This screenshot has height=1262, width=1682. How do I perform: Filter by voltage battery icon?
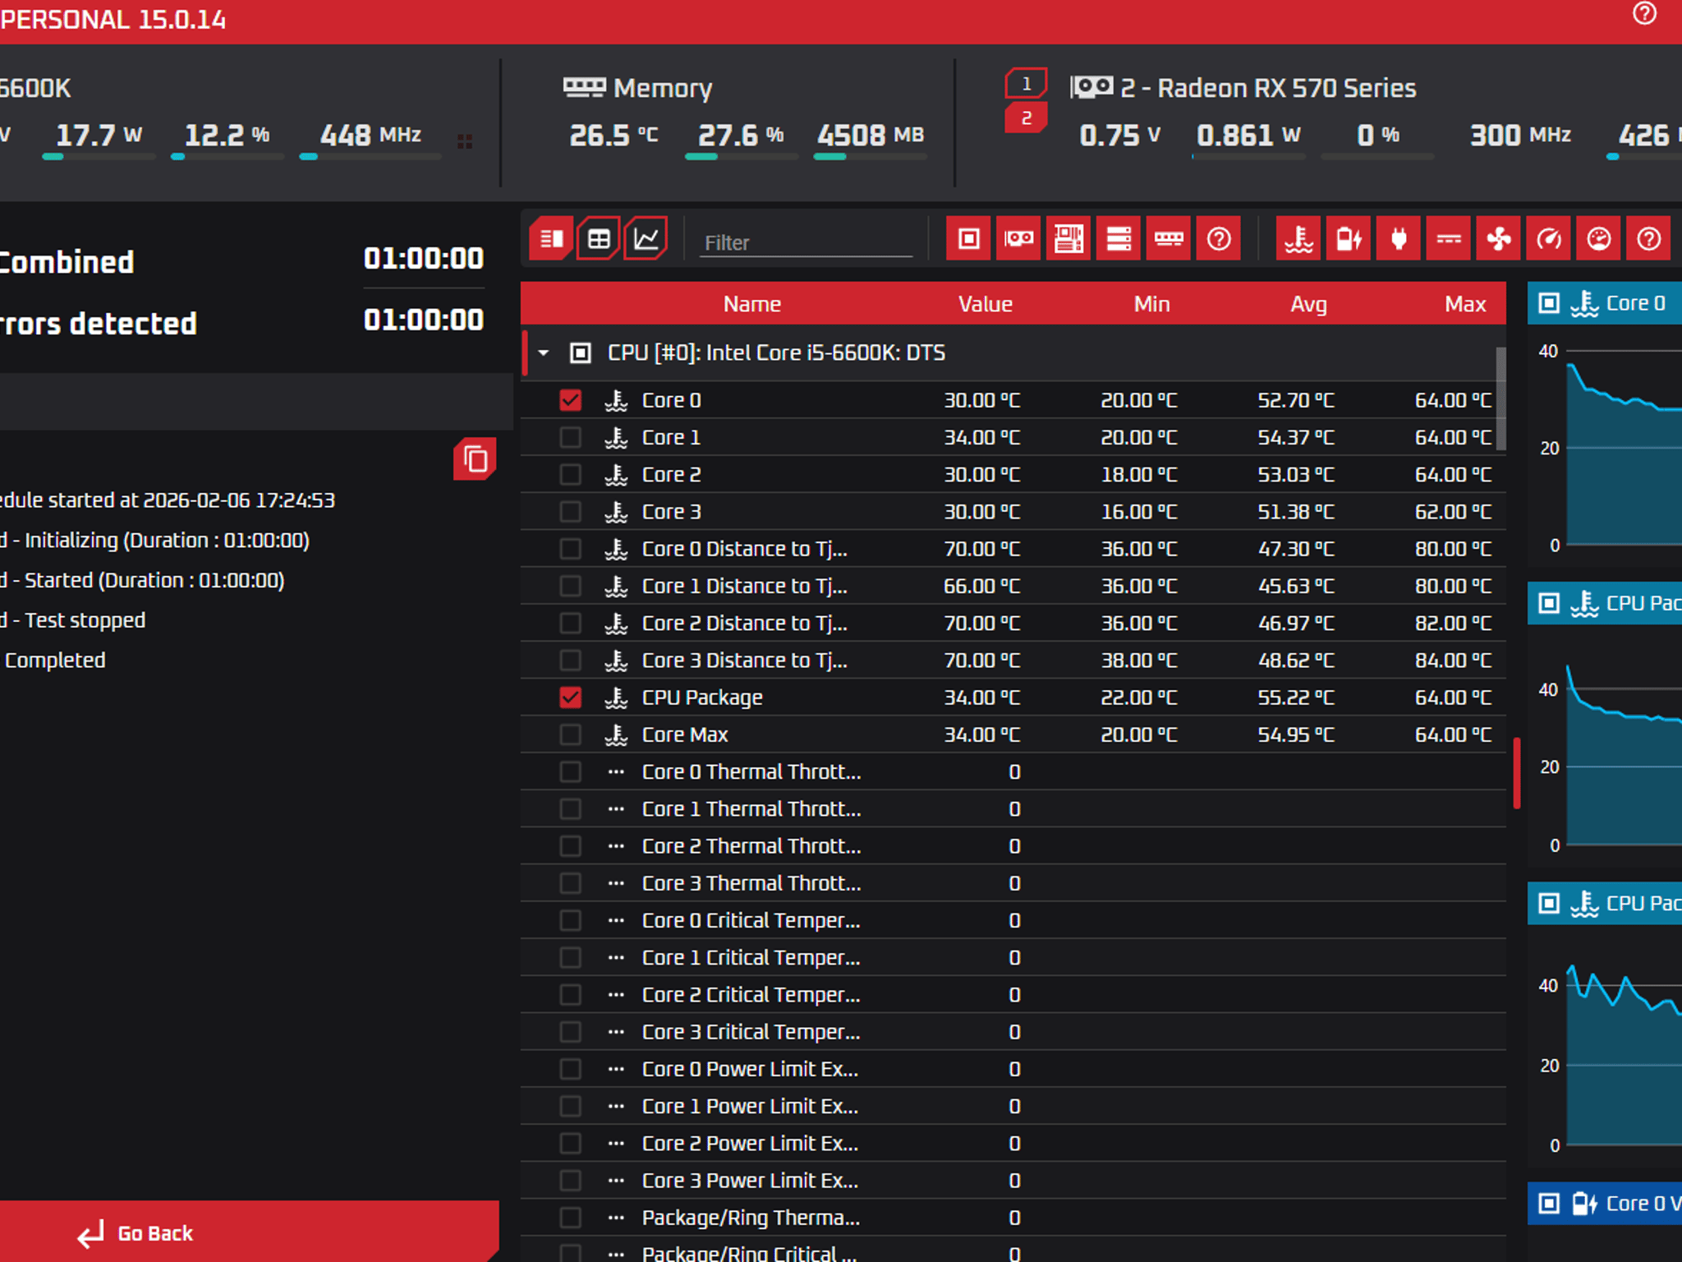tap(1349, 239)
